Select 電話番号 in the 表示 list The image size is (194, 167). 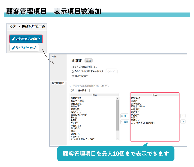pyautogui.click(x=135, y=112)
